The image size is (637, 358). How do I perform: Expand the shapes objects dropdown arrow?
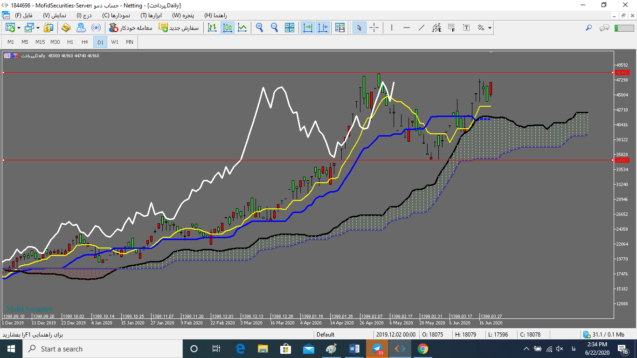click(x=490, y=28)
